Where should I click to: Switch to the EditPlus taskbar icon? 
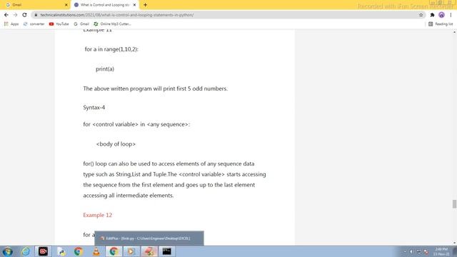(149, 251)
